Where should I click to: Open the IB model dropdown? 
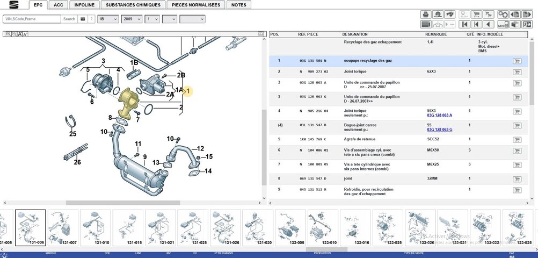[x=108, y=19]
